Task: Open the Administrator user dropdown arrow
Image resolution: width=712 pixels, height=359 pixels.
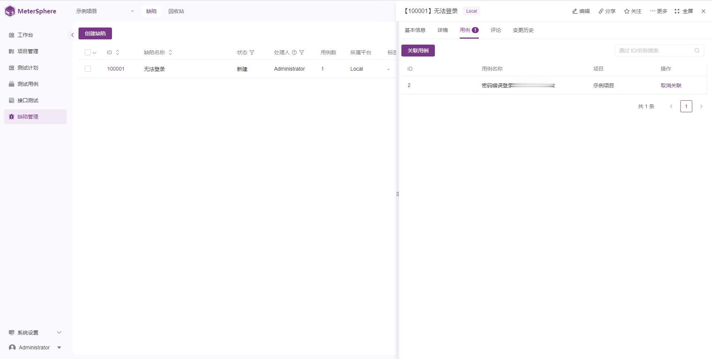Action: tap(59, 347)
